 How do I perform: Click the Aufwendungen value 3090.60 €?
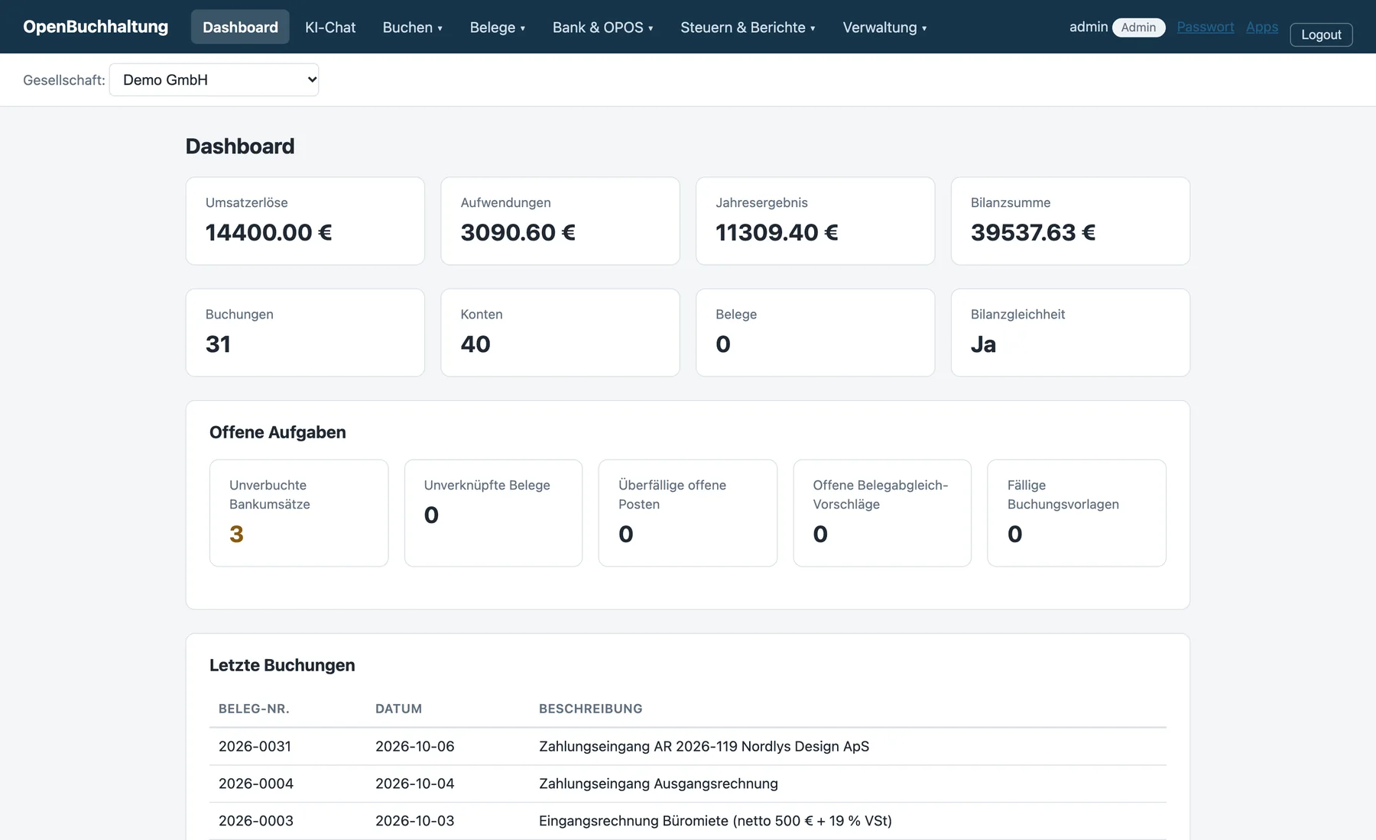click(x=518, y=232)
